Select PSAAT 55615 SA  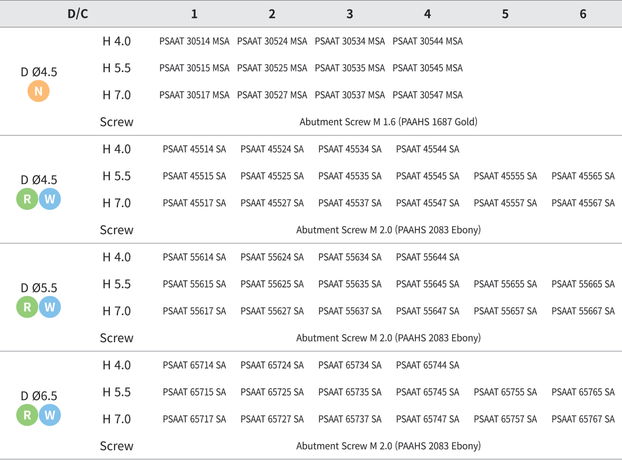pyautogui.click(x=195, y=284)
